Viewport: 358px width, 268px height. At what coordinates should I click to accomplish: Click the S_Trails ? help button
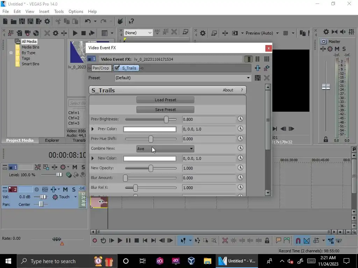[x=242, y=90]
